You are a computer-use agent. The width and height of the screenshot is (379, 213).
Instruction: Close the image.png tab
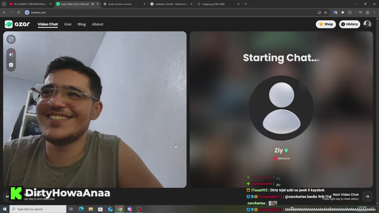[238, 4]
